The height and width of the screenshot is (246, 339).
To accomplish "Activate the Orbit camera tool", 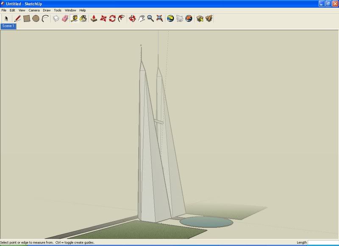I will point(132,19).
